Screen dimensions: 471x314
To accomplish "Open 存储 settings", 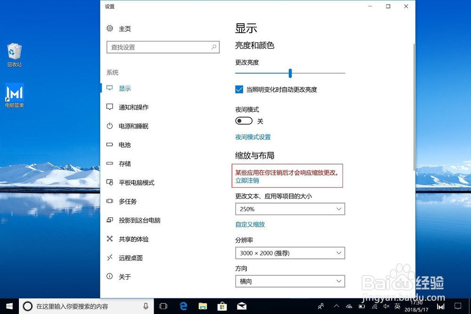I will coord(125,164).
